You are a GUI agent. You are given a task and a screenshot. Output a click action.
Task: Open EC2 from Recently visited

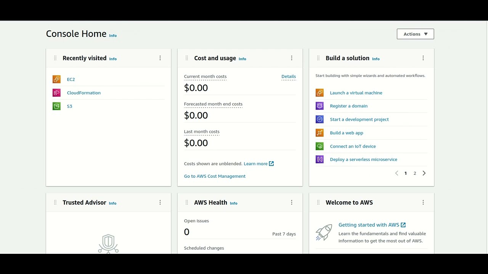pyautogui.click(x=71, y=80)
